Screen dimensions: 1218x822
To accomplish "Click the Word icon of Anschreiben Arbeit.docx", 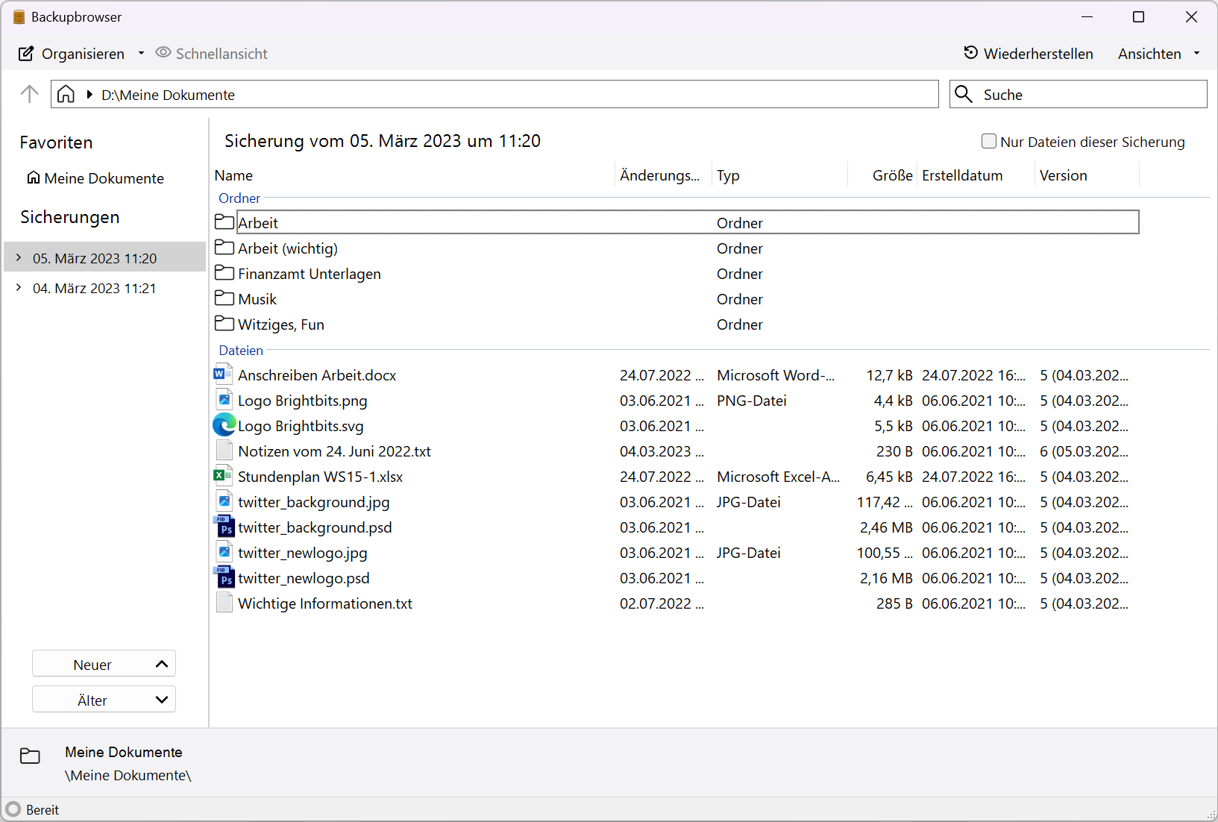I will click(x=224, y=374).
